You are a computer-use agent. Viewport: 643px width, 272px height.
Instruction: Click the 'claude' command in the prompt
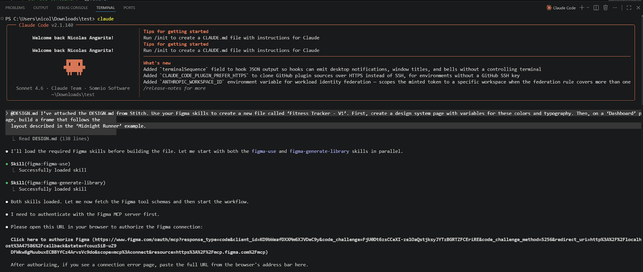point(105,19)
